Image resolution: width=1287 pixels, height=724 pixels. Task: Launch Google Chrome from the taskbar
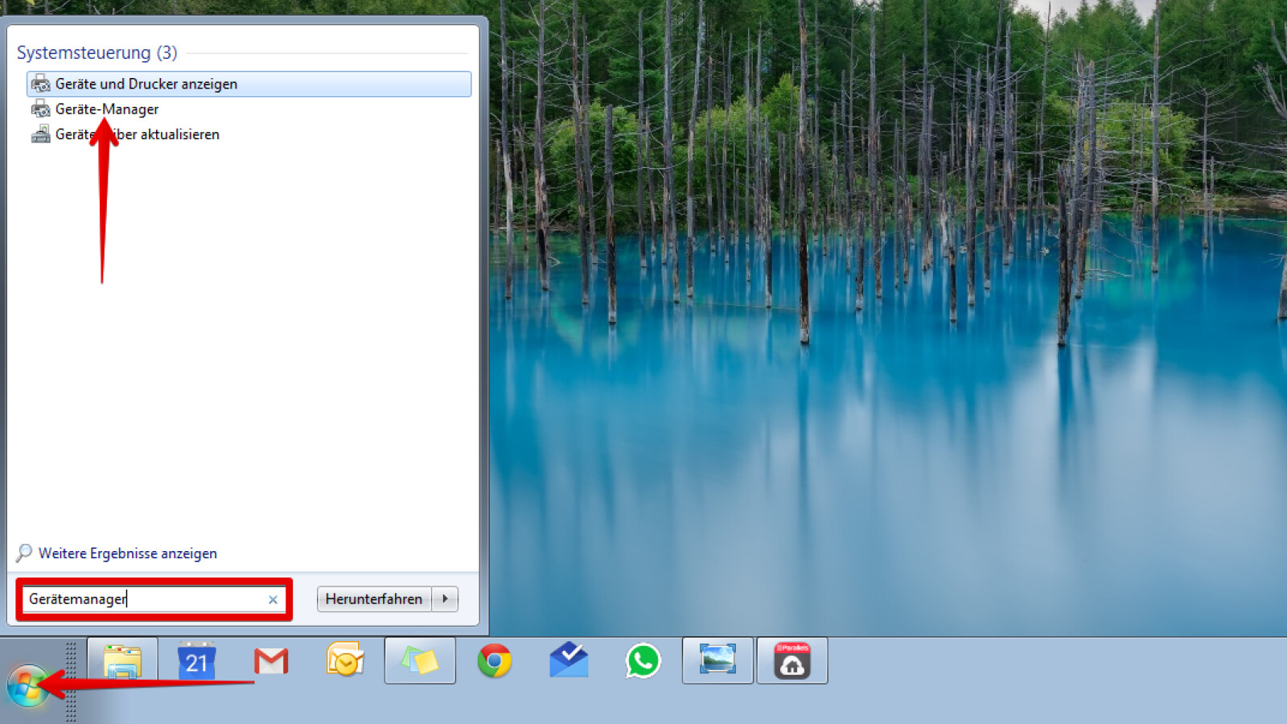coord(494,661)
